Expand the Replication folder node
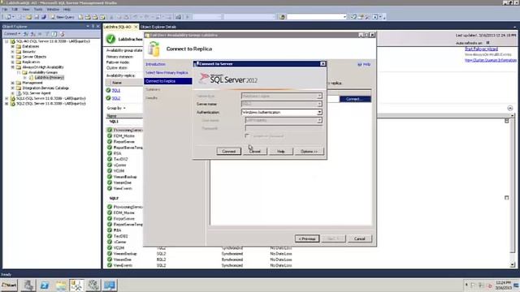520x292 pixels. click(12, 62)
